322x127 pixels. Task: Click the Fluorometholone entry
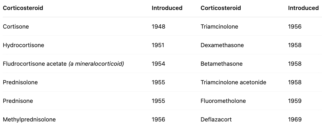pyautogui.click(x=223, y=101)
